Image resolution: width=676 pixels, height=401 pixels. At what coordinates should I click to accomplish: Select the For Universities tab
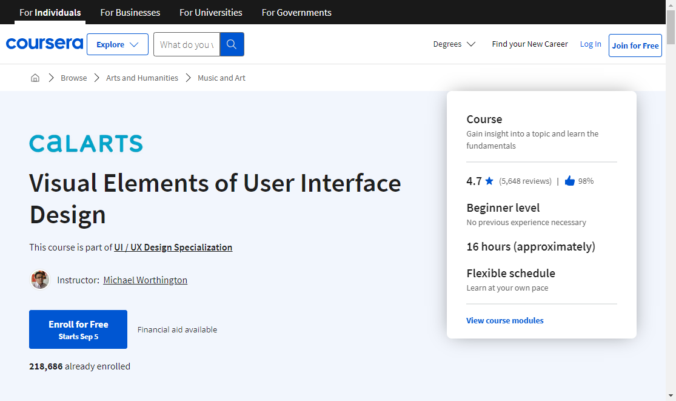(x=211, y=12)
